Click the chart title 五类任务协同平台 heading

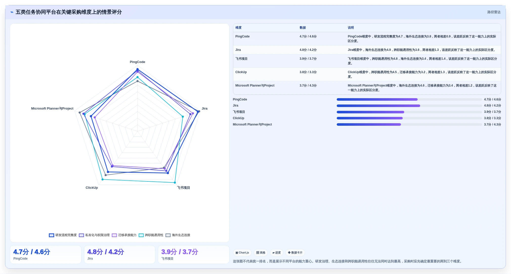click(x=69, y=12)
